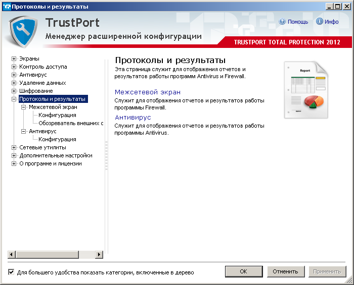
Task: Select Протоколы и результаты tree item
Action: (53, 99)
